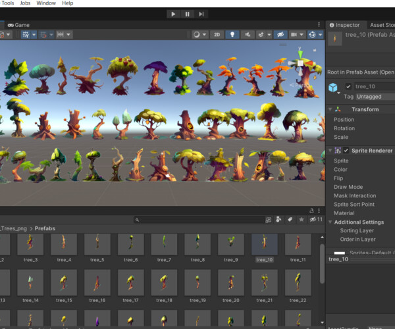Toggle hidden packages visibility showing 11
The width and height of the screenshot is (395, 329).
(316, 220)
